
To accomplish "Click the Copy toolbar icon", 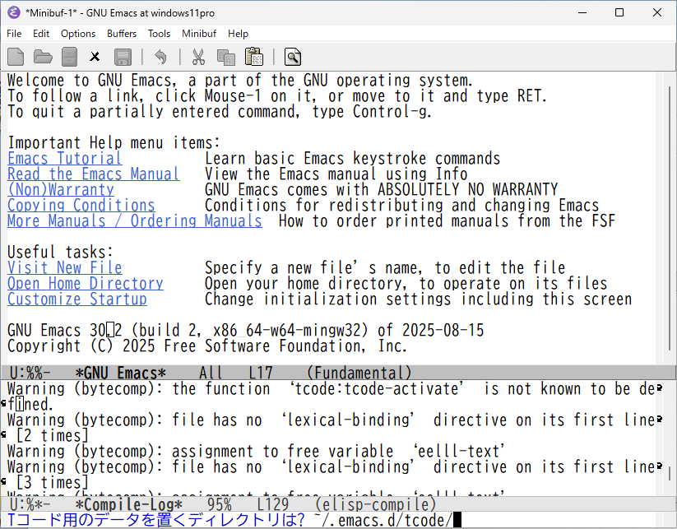I will click(x=226, y=57).
